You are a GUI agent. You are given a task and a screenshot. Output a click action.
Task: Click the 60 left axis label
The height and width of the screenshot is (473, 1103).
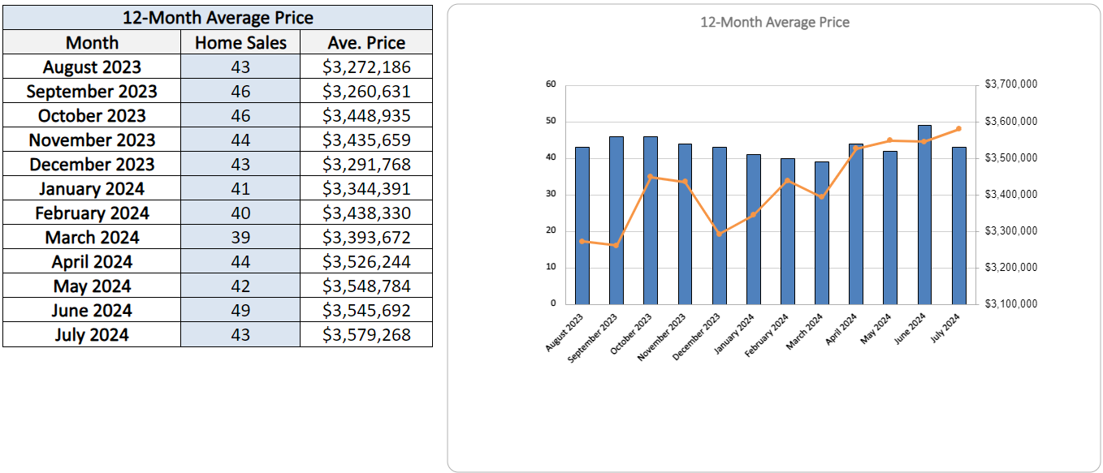551,84
